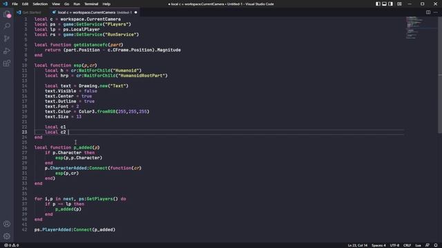Open the View menu
This screenshot has width=442, height=248.
(x=56, y=4)
